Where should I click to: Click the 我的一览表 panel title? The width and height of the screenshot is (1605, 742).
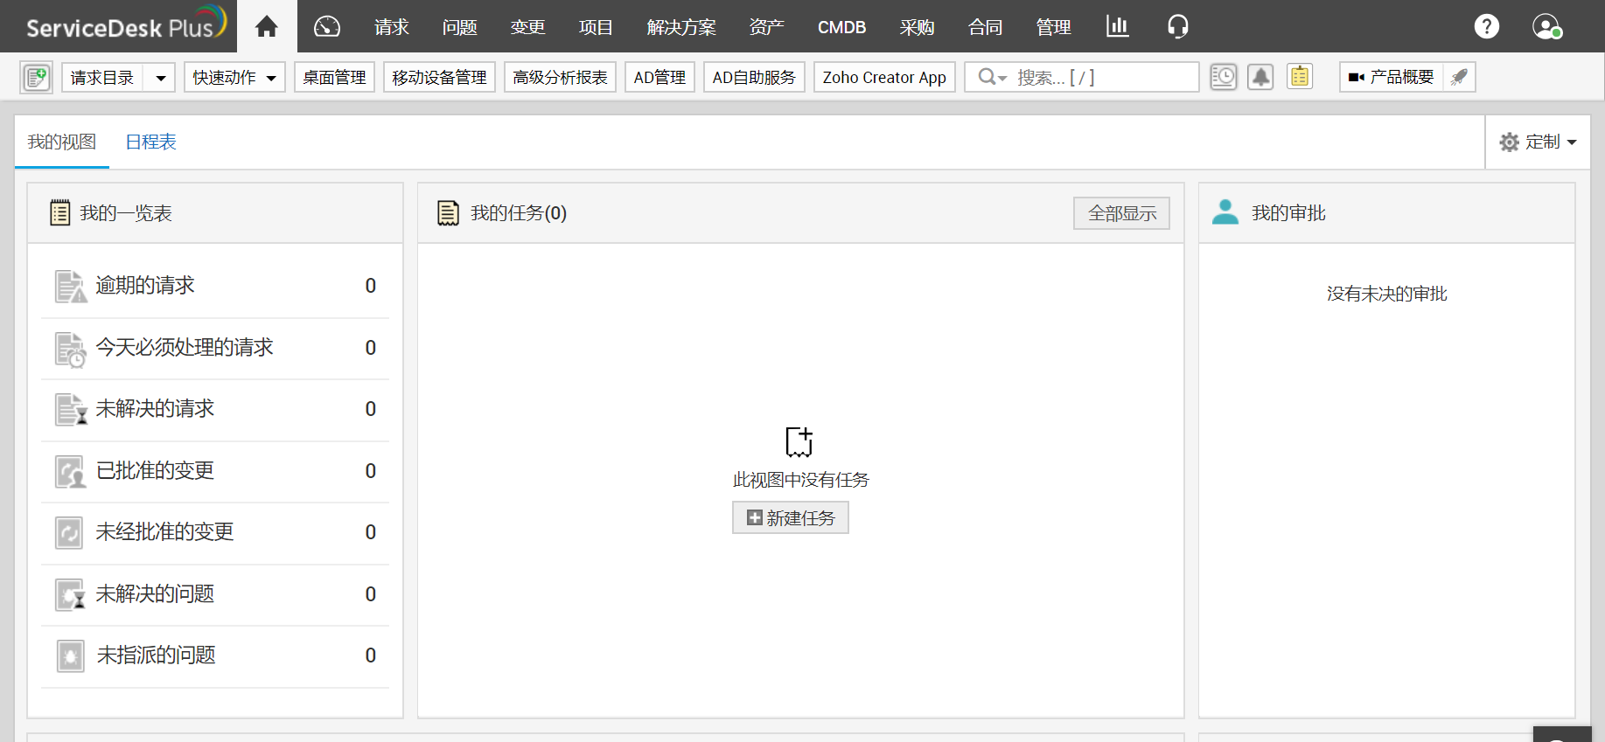[126, 213]
